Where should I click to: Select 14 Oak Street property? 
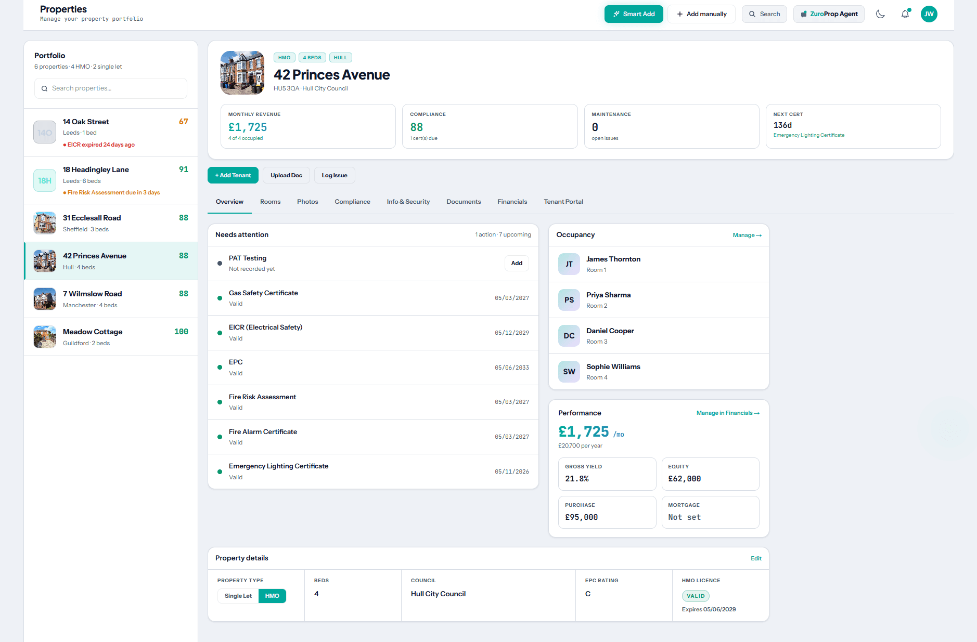[x=111, y=133]
